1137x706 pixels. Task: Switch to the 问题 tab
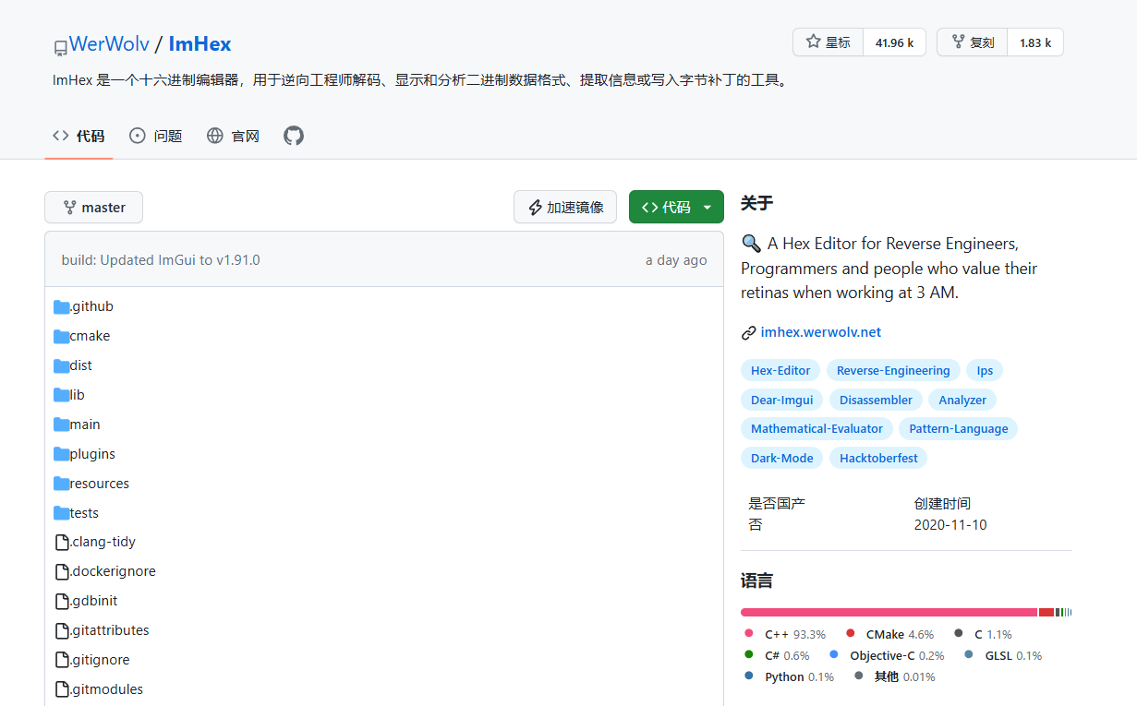[156, 136]
